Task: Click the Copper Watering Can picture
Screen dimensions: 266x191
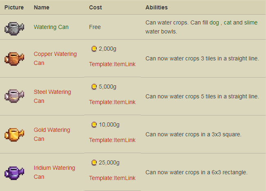Action: tap(14, 58)
